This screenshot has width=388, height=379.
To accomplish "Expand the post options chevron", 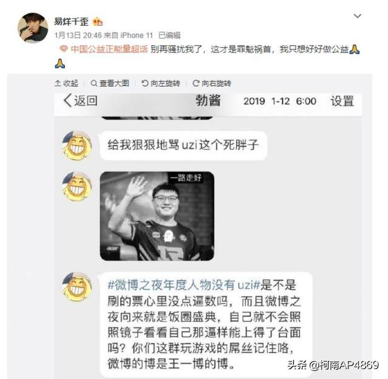I will (x=357, y=16).
